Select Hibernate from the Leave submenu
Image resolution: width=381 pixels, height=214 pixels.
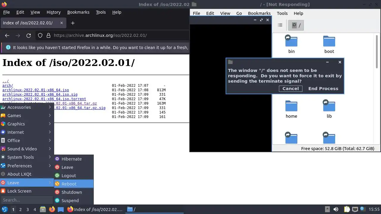click(x=74, y=159)
